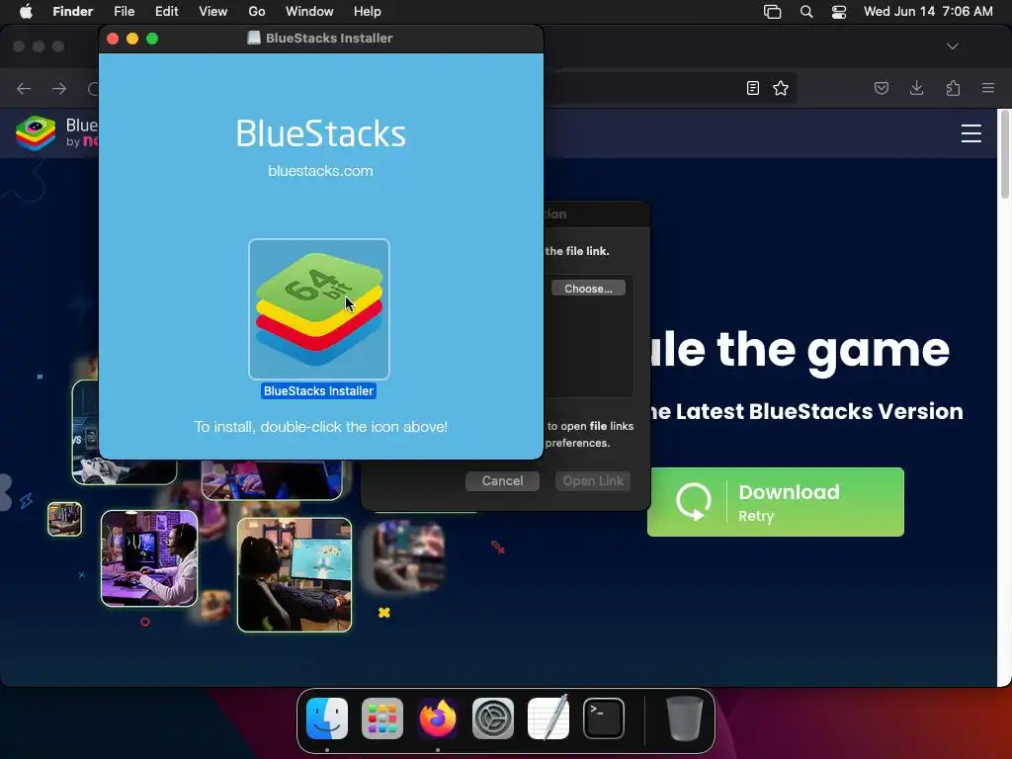Click the Firefox back arrow
The image size is (1012, 759).
24,88
